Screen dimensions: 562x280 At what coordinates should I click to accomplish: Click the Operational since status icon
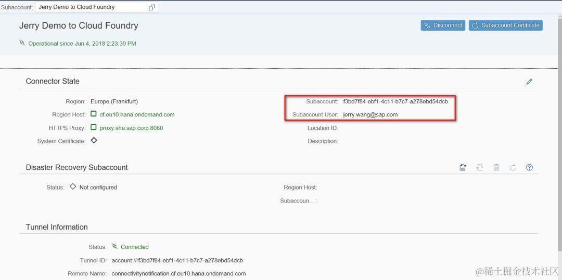point(22,43)
